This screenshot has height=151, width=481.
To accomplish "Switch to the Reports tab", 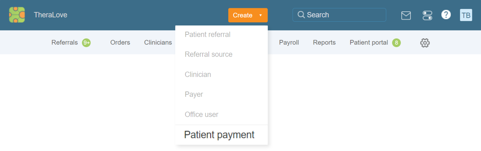I will coord(324,42).
